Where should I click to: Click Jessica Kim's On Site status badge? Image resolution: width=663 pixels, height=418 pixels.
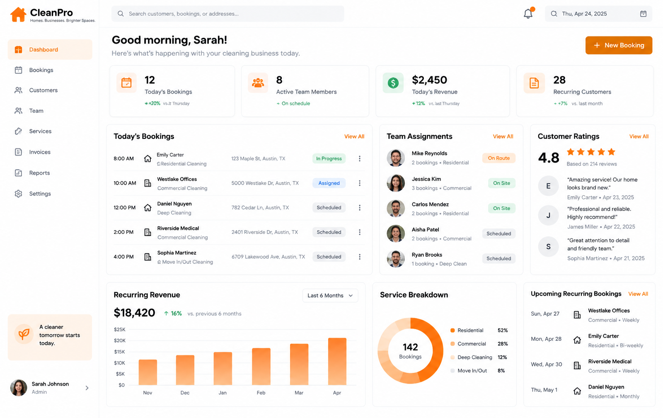pyautogui.click(x=501, y=183)
